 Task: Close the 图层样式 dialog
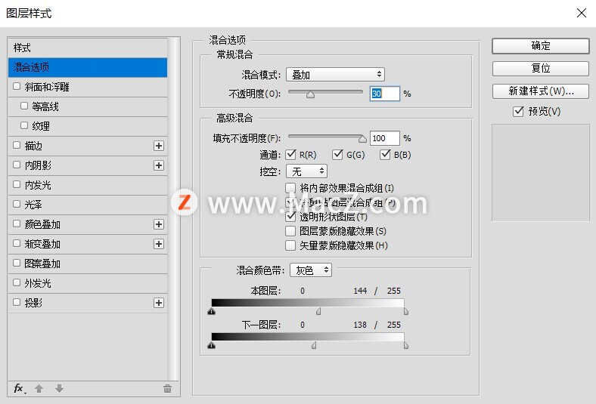click(x=581, y=13)
